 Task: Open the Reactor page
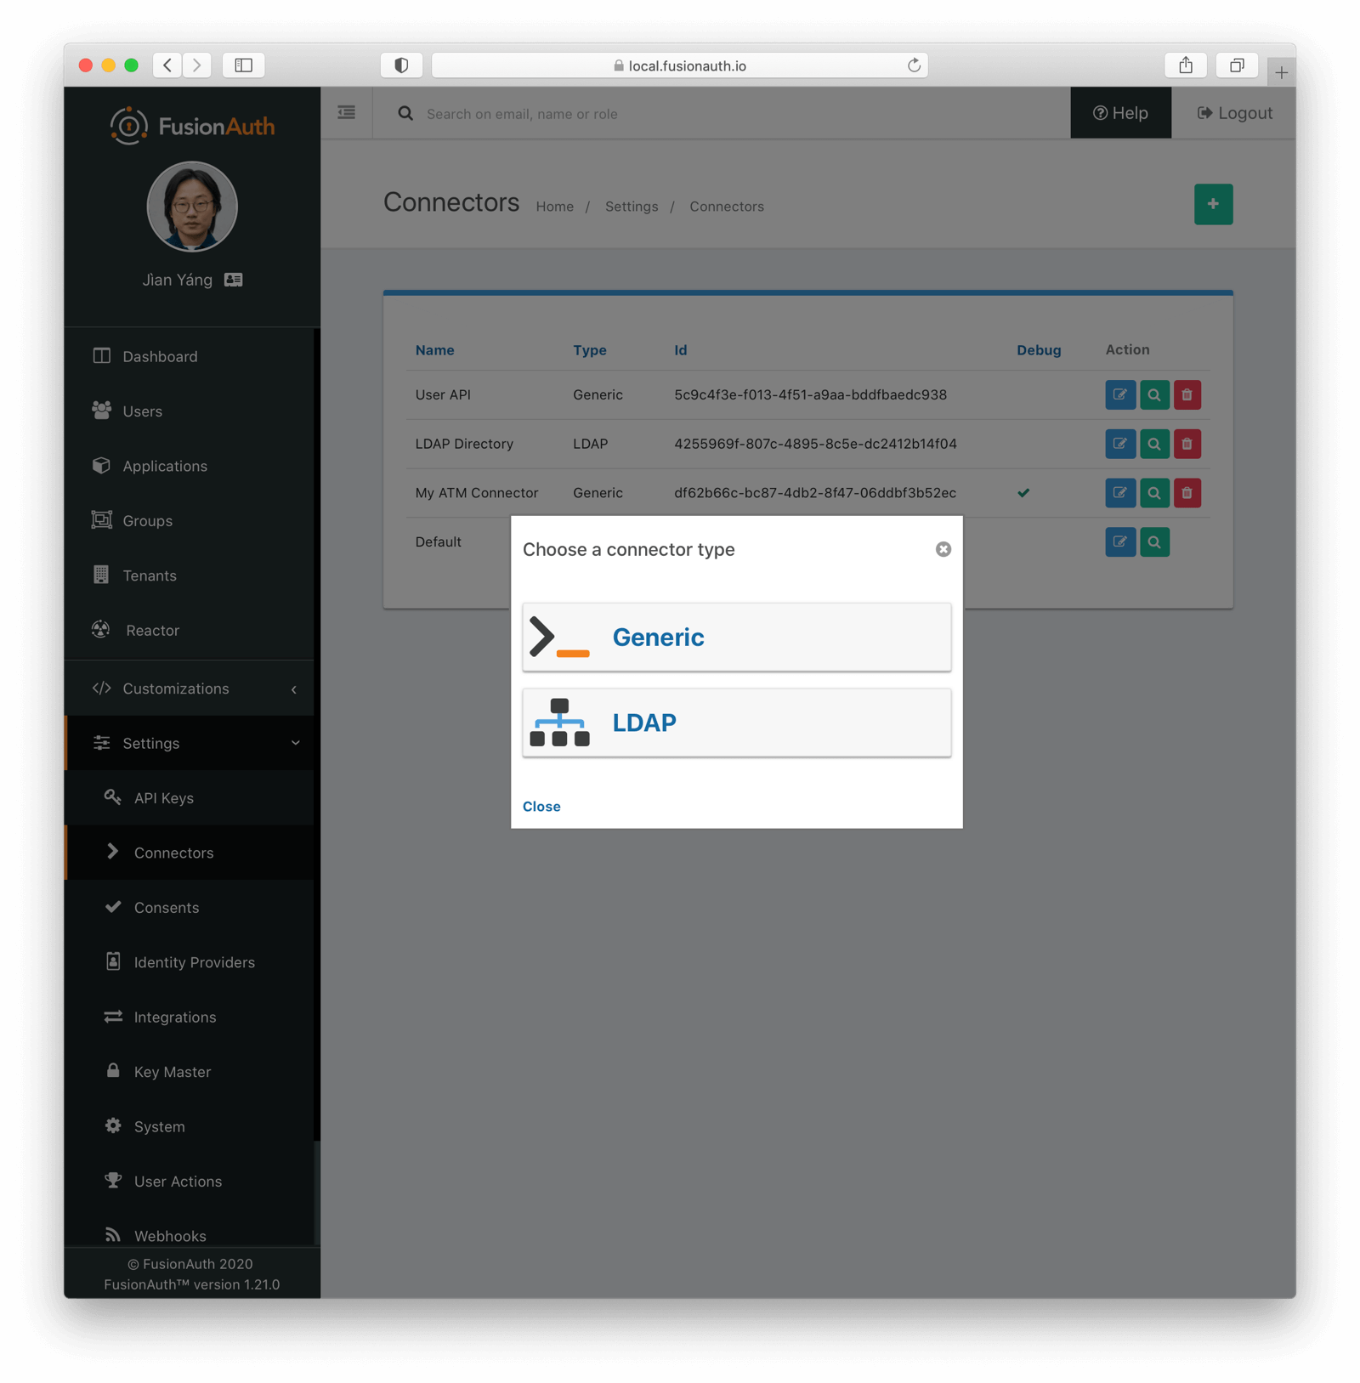(190, 630)
